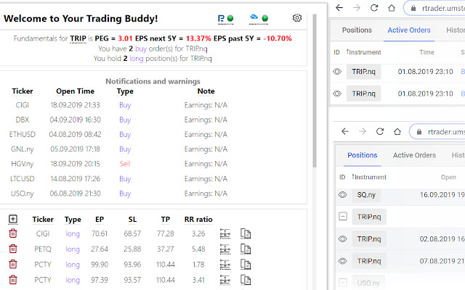Open the History tab in lower window
Screen dimensions: 465x290
click(x=458, y=155)
